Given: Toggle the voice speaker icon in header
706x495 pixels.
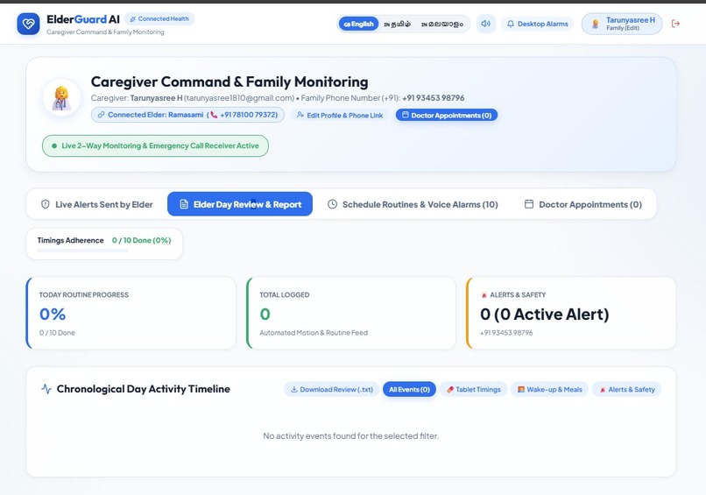Looking at the screenshot, I should (486, 24).
